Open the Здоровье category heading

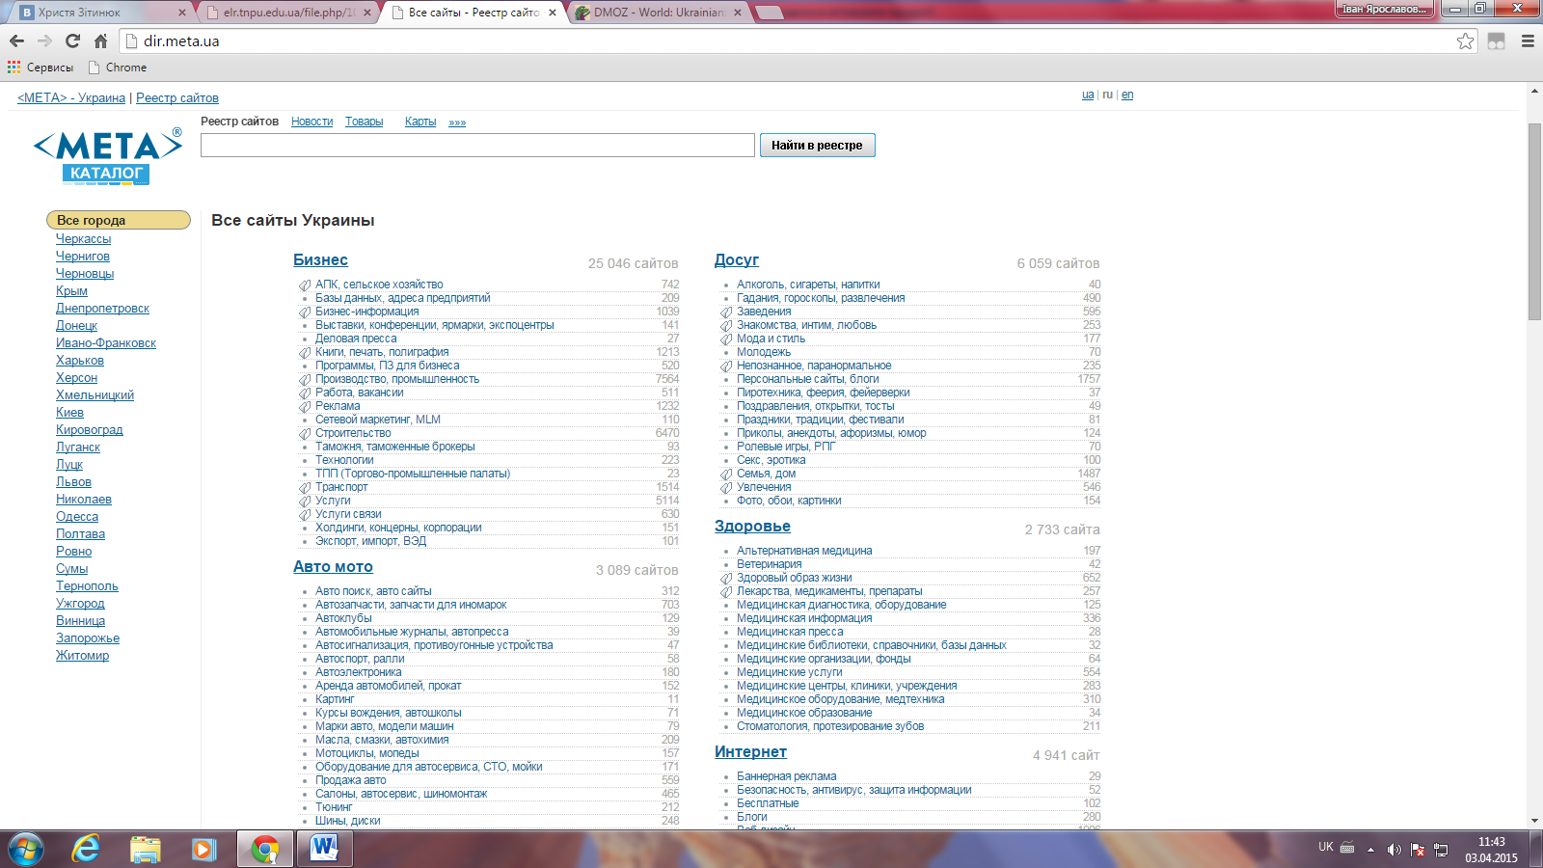[752, 526]
